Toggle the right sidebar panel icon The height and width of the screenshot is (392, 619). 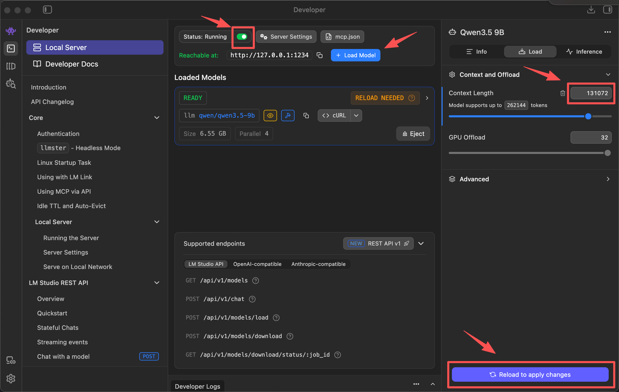coord(607,10)
